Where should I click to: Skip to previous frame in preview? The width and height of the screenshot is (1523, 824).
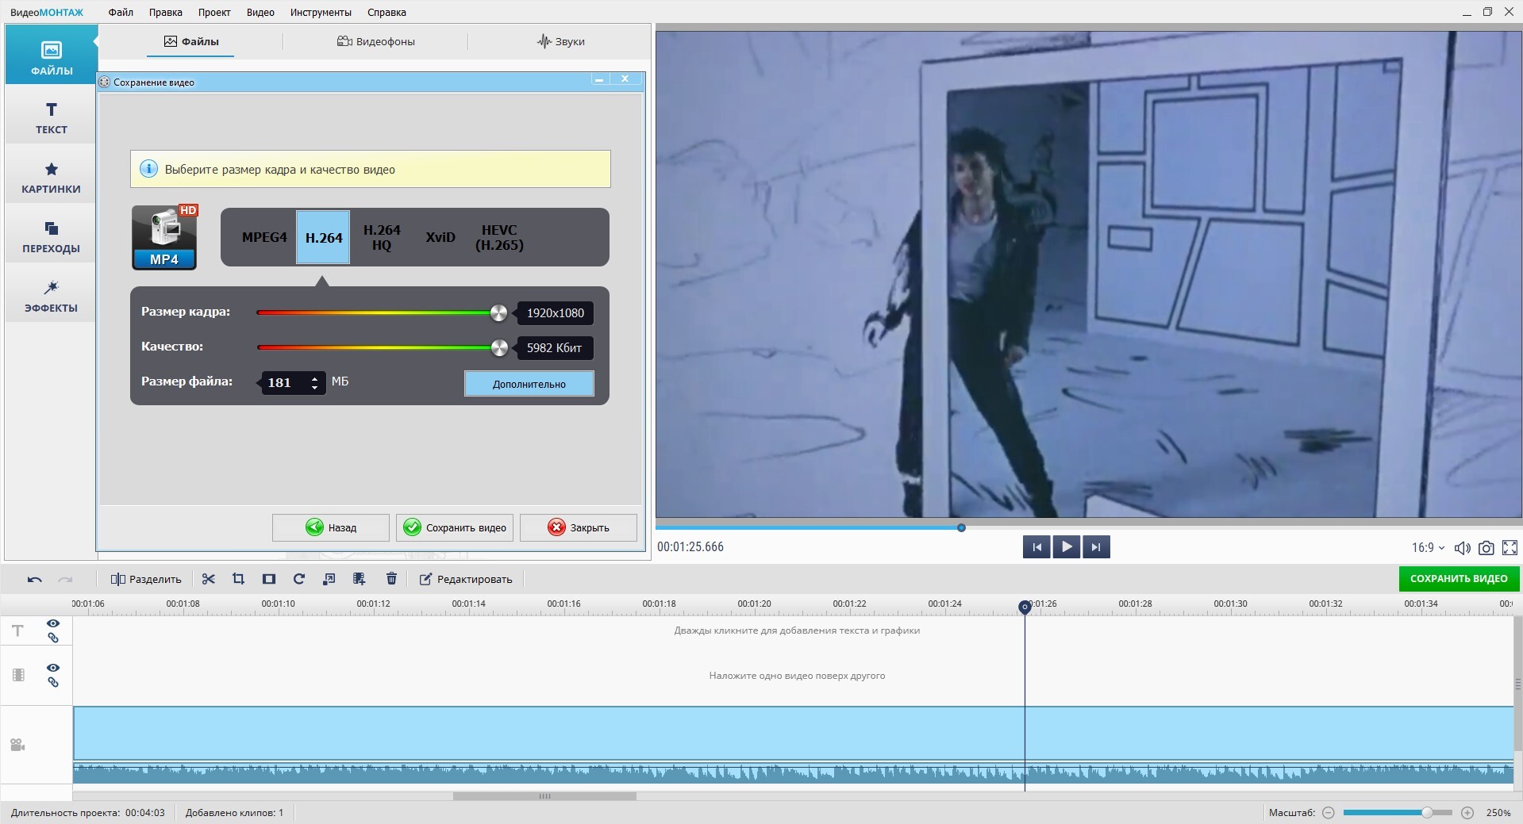[1036, 546]
